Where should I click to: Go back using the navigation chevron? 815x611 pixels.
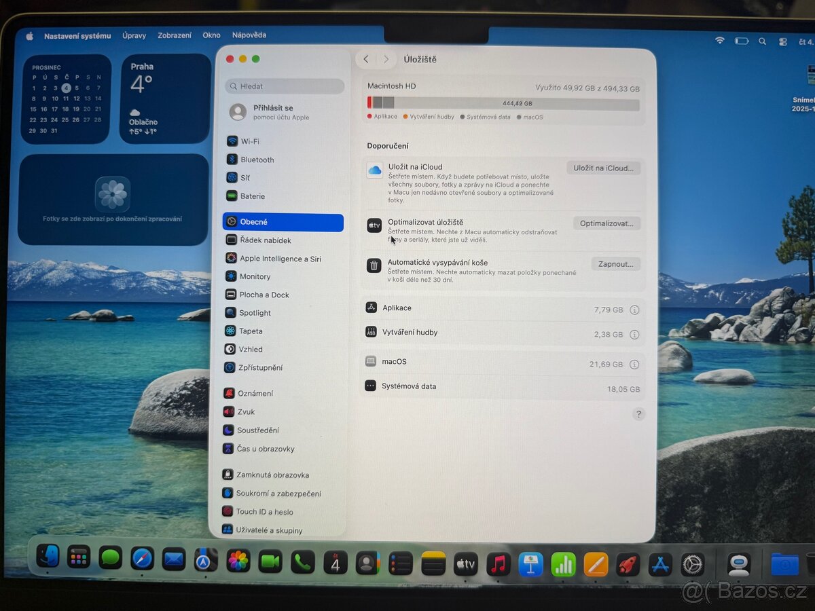[365, 59]
